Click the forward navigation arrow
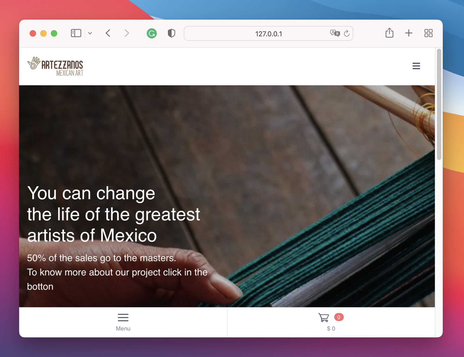The width and height of the screenshot is (464, 357). point(127,33)
